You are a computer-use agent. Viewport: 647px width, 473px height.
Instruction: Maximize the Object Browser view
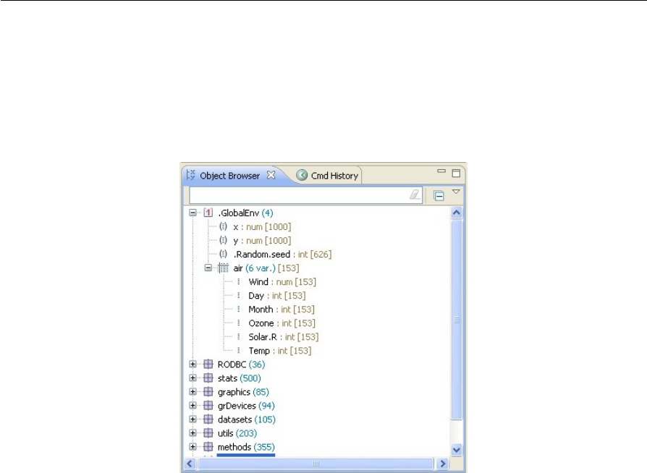(x=456, y=173)
